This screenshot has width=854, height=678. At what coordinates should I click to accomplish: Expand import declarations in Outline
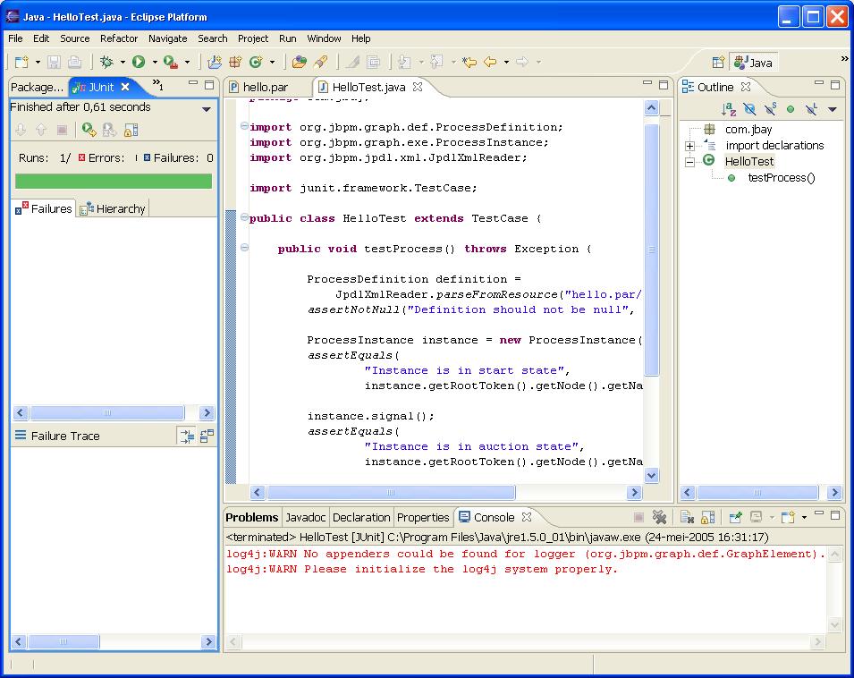click(689, 146)
